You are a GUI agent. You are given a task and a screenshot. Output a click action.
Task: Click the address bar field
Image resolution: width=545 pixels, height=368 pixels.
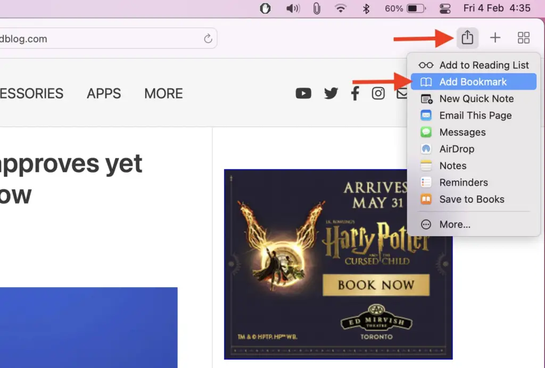tap(106, 38)
